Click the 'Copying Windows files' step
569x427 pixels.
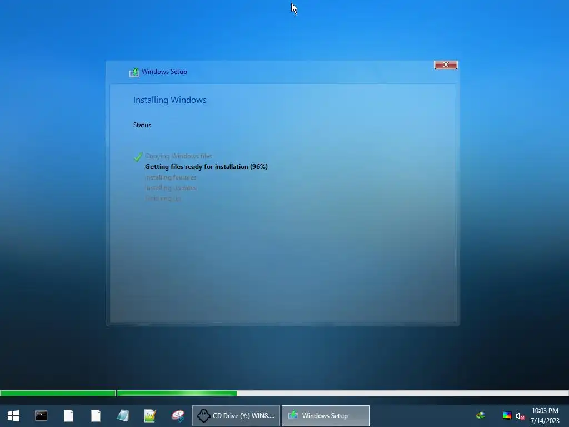click(178, 156)
